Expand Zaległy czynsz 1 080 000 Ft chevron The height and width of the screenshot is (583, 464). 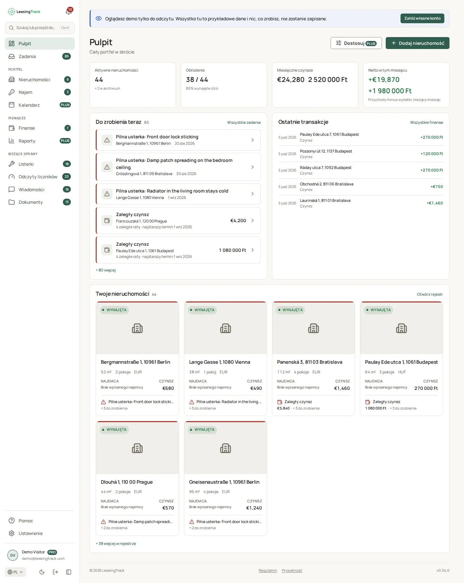tap(253, 250)
